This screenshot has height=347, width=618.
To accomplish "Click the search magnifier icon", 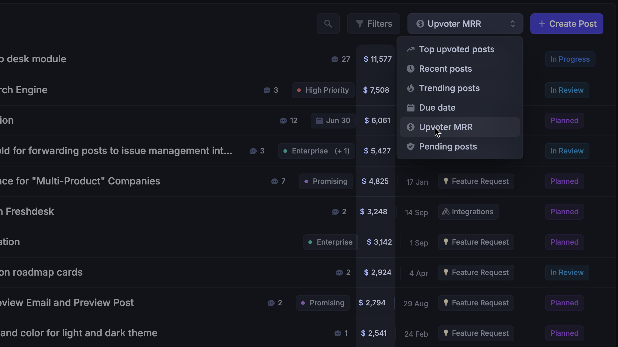I will pyautogui.click(x=328, y=23).
